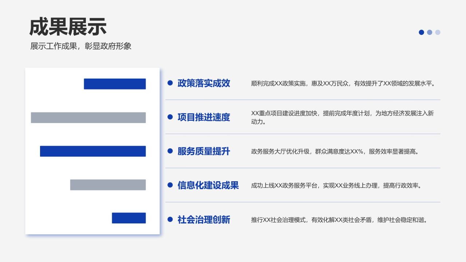This screenshot has width=466, height=262.
Task: Click the gray bar second from top
Action: click(88, 118)
